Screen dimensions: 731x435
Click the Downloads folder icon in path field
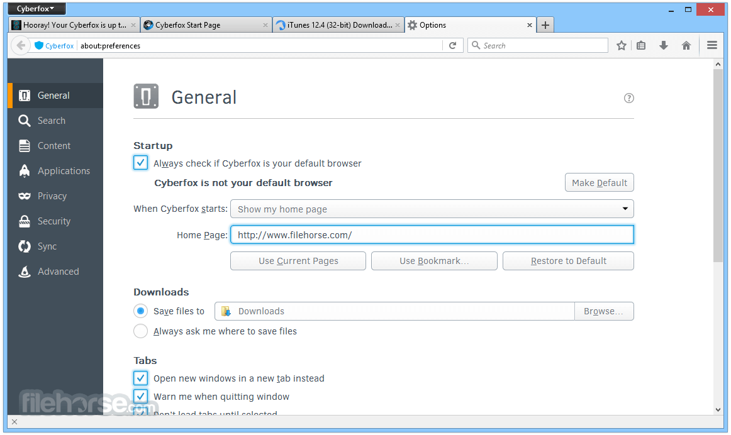[x=226, y=311]
